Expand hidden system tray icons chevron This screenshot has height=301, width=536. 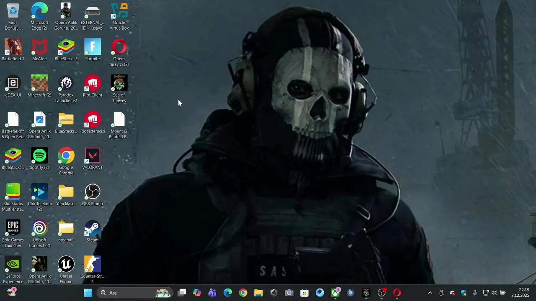pos(430,293)
